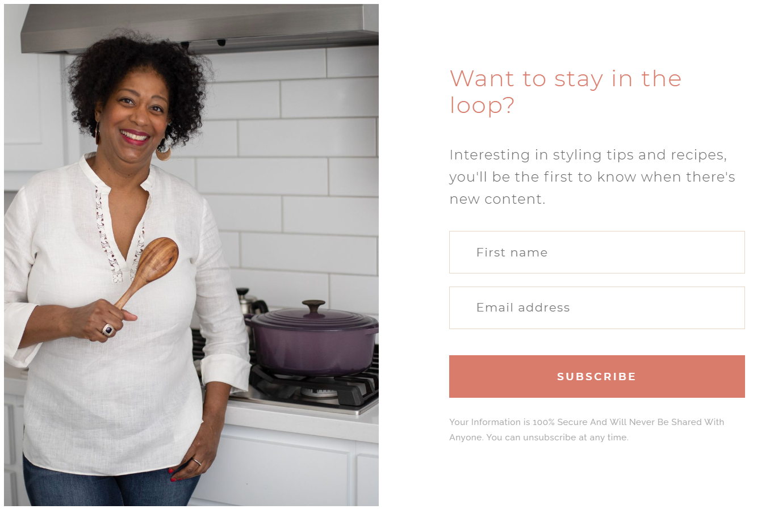Viewport: 774px width, 509px height.
Task: Click the SUBSCRIBE button
Action: tap(597, 376)
